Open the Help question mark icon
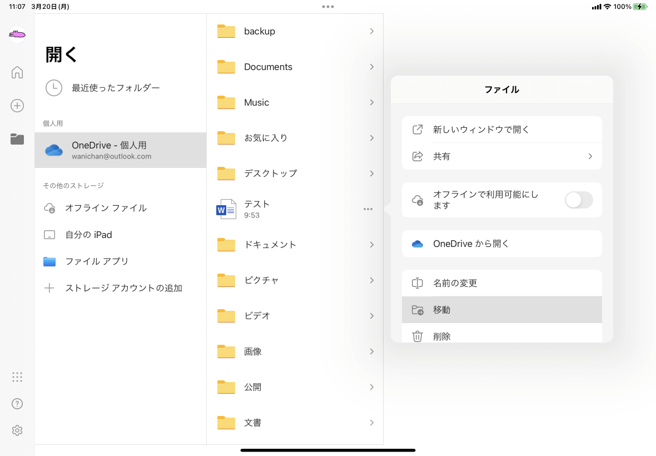Screen dimensions: 656x456 (17, 404)
